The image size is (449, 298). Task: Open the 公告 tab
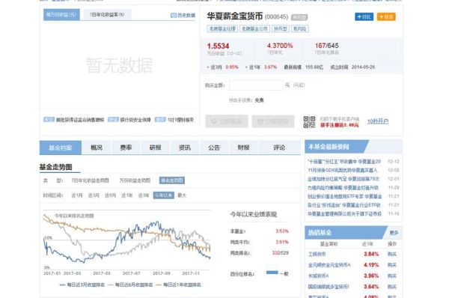tap(214, 148)
